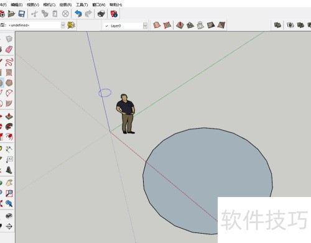This screenshot has width=311, height=243.
Task: Select the Sandbox Flip Edge tool
Action: pos(221,25)
